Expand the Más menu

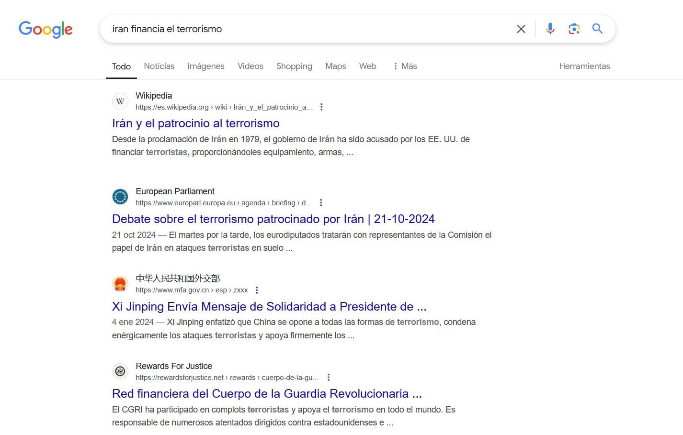pos(405,66)
